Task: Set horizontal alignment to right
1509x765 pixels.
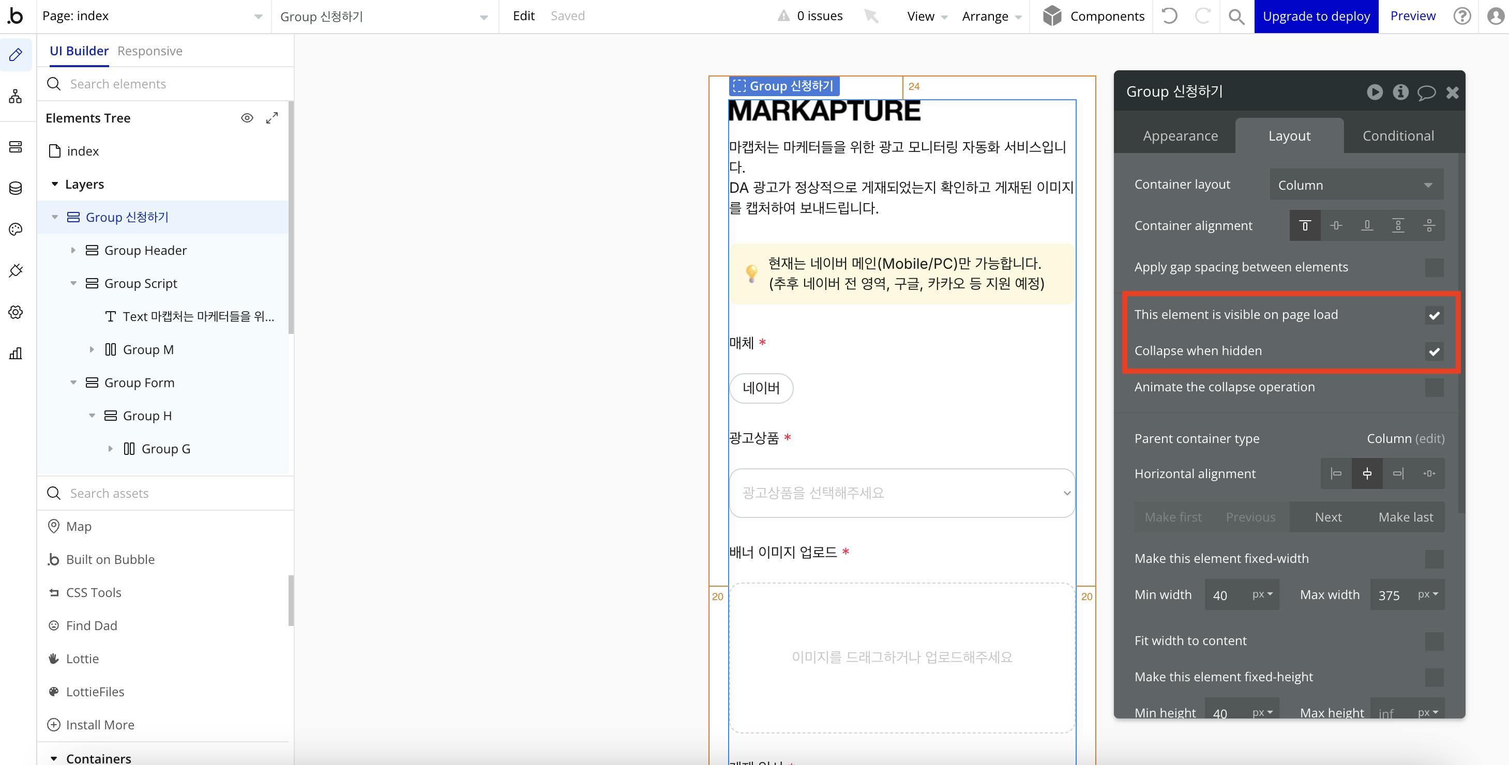Action: point(1398,473)
